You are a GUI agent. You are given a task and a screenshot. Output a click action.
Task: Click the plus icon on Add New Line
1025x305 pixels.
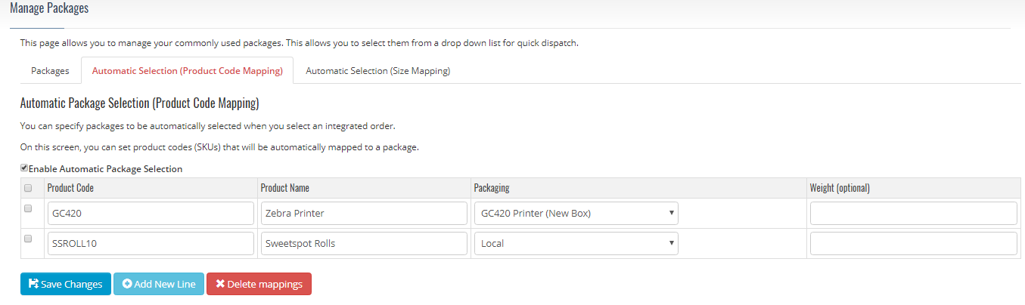tap(127, 284)
